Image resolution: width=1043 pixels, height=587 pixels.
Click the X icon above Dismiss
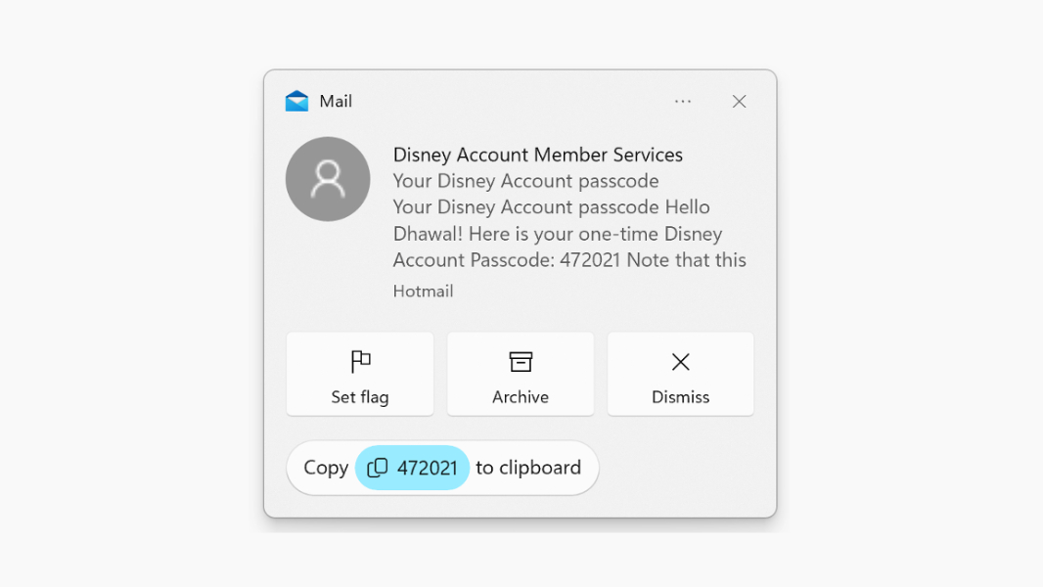tap(681, 362)
